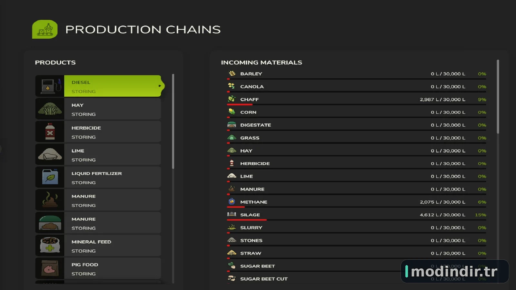The width and height of the screenshot is (516, 290).
Task: Click the Herbicide bottle icon in products
Action: click(50, 131)
